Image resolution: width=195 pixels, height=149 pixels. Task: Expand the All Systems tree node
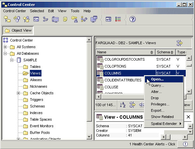[x=5, y=47]
